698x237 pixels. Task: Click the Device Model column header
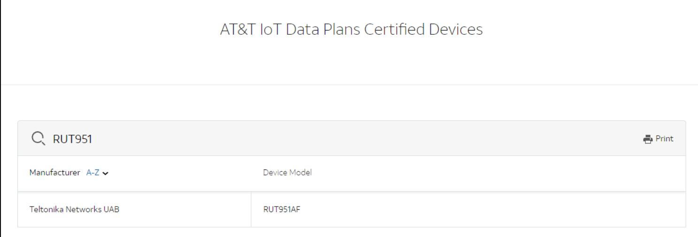pyautogui.click(x=287, y=173)
